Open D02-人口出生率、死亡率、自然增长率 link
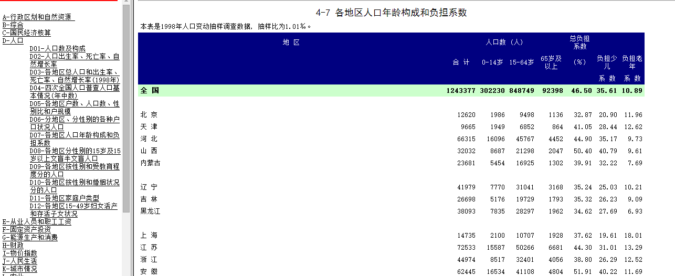The width and height of the screenshot is (675, 276). (x=75, y=60)
